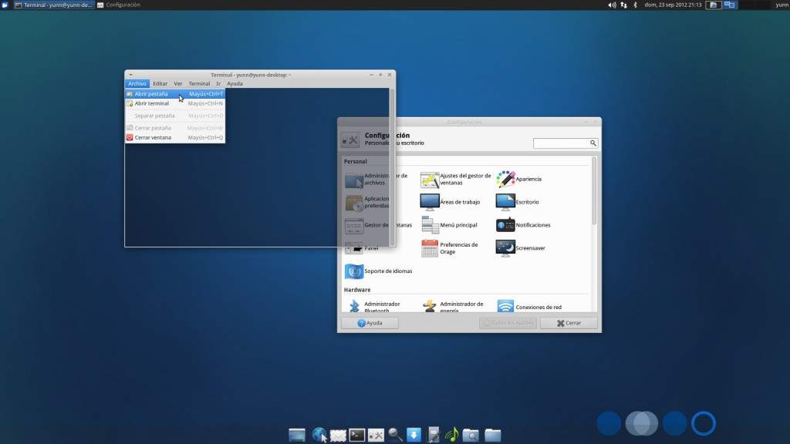The image size is (790, 444).
Task: Select Configuración task button in top panel
Action: coord(119,5)
